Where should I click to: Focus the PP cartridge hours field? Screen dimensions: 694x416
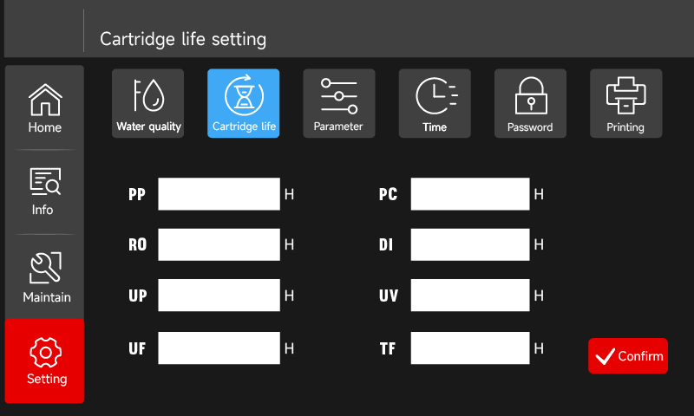tap(219, 194)
